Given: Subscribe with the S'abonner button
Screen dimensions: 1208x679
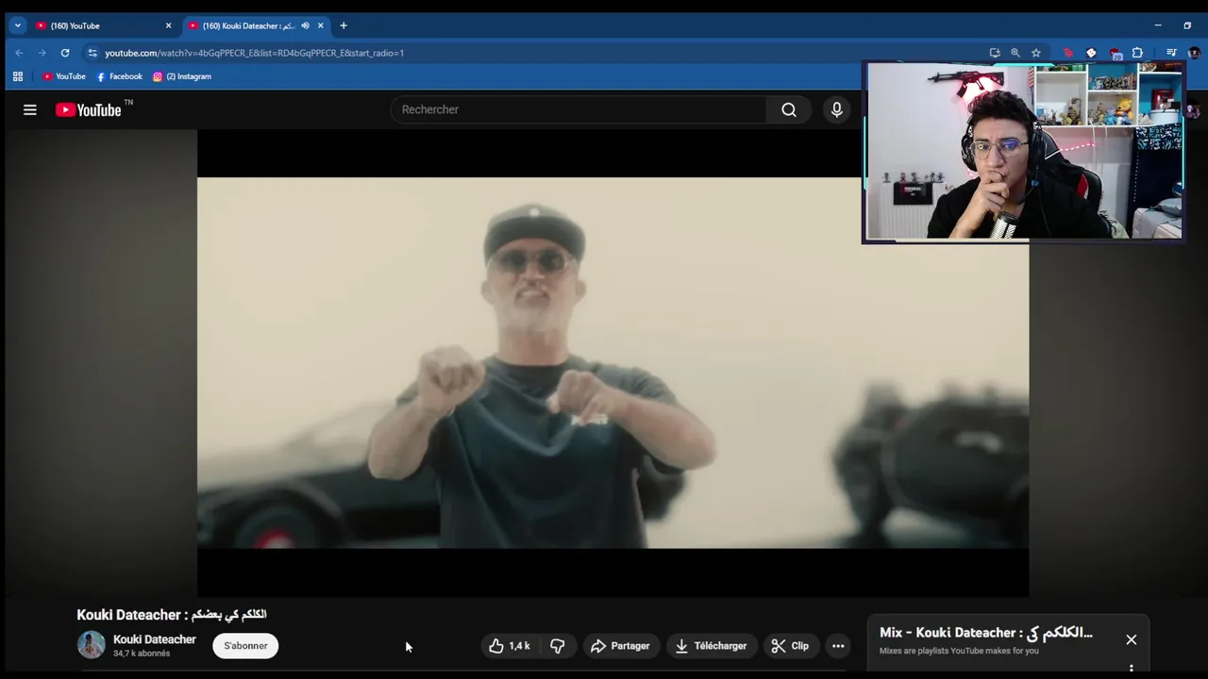Looking at the screenshot, I should 245,646.
